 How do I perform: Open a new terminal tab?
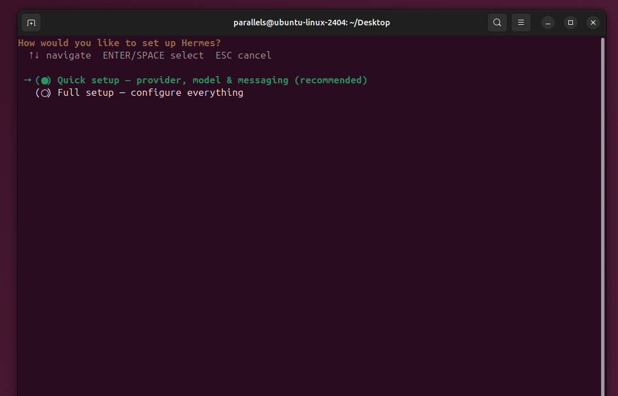(x=31, y=23)
